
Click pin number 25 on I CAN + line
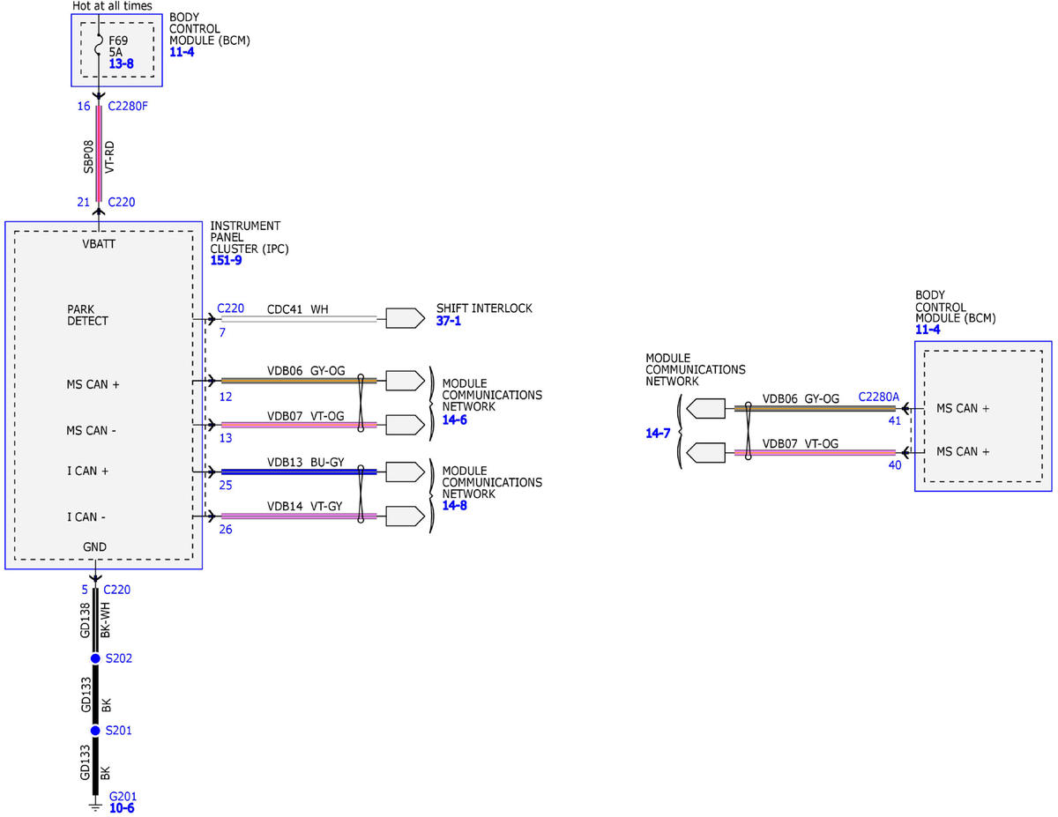tap(227, 486)
